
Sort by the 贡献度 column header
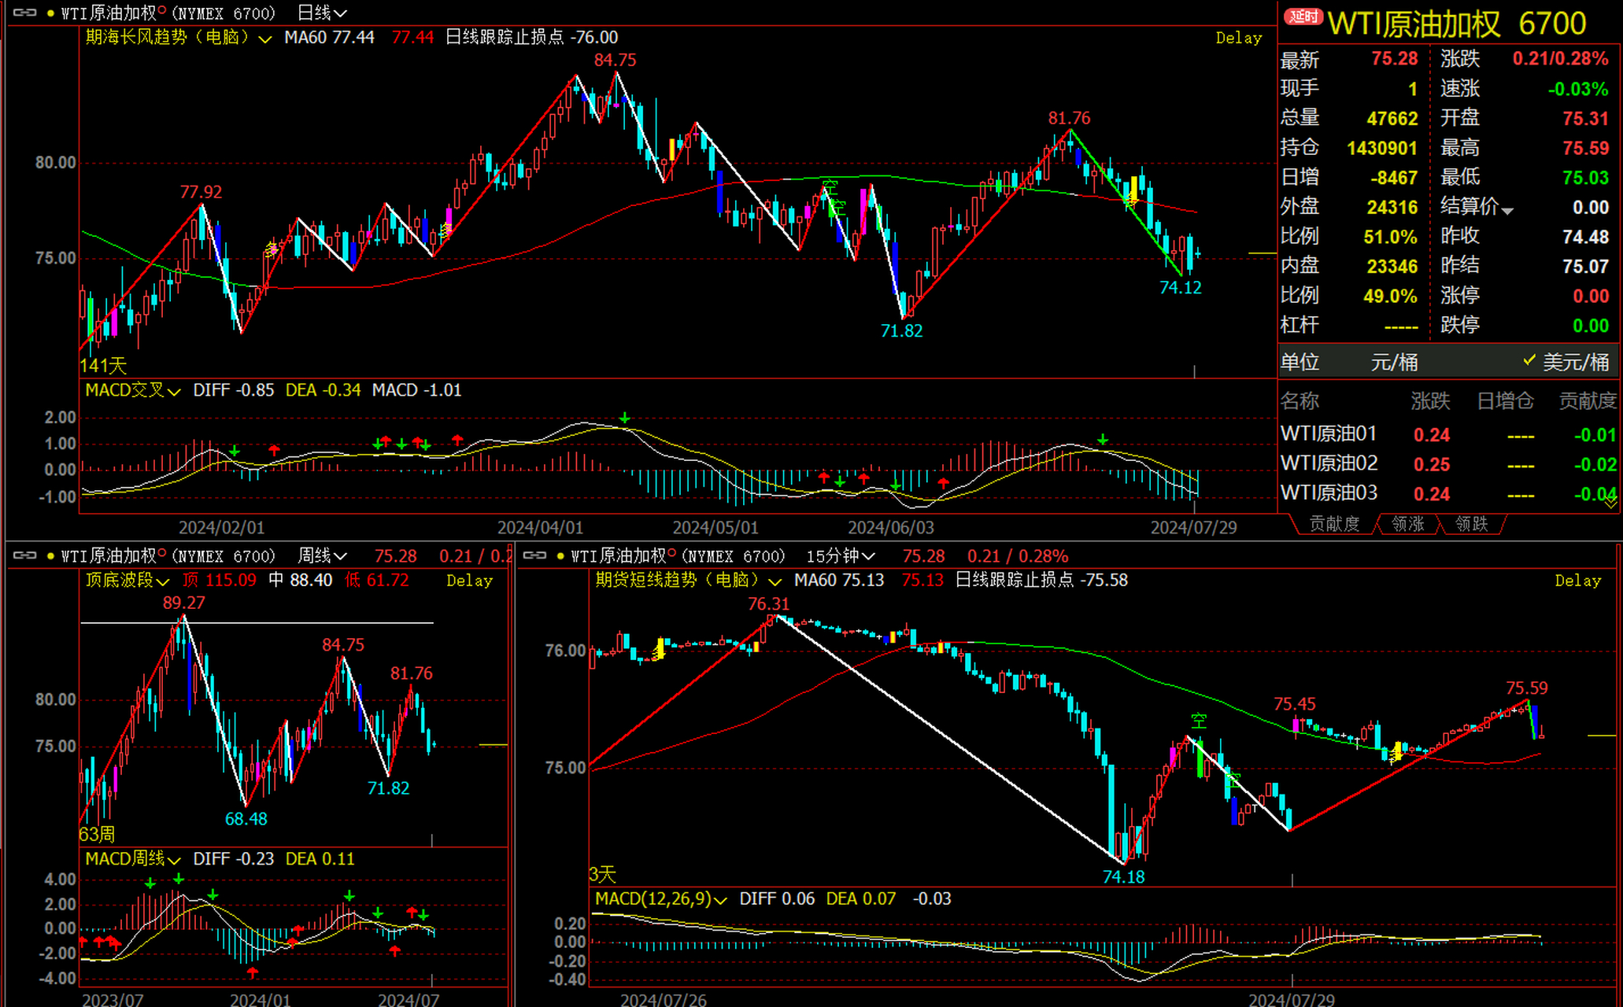tap(1588, 401)
